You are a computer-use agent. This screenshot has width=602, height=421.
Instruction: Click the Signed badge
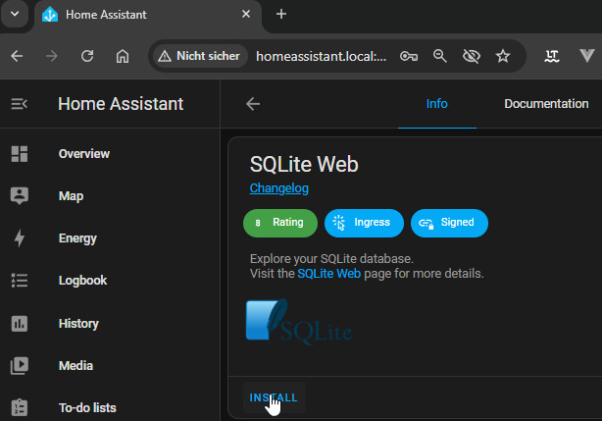pos(449,223)
